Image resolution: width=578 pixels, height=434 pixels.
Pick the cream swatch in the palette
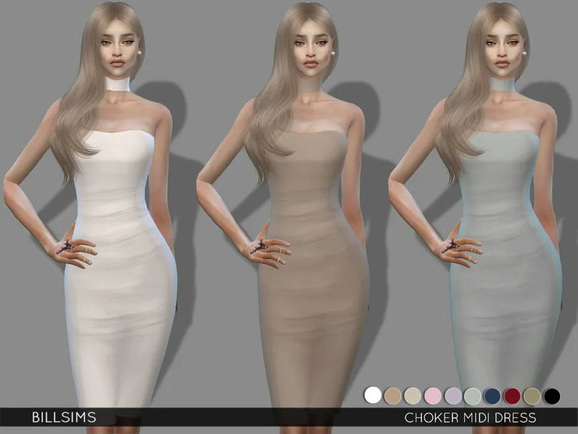tap(412, 395)
